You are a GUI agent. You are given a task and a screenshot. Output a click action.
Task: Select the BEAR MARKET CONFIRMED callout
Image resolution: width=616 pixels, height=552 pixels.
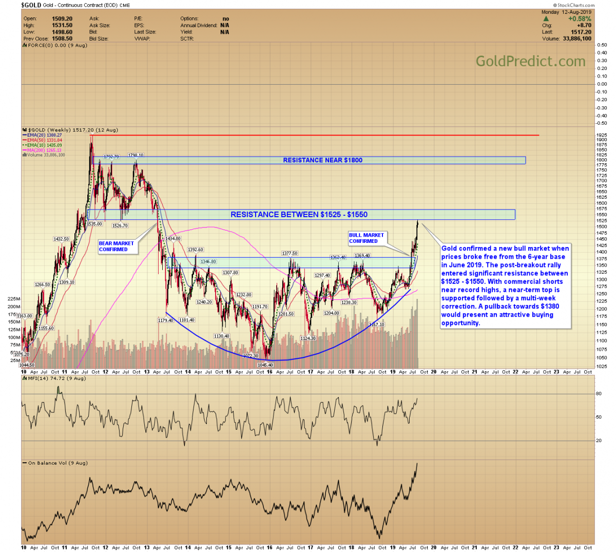(117, 246)
